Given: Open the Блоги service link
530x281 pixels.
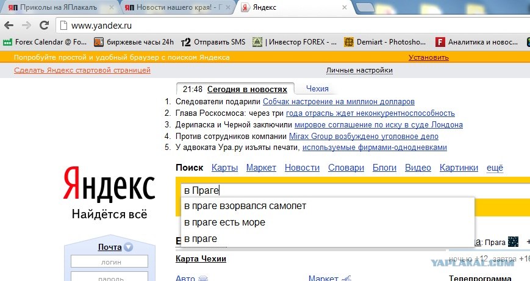Looking at the screenshot, I should tap(385, 168).
